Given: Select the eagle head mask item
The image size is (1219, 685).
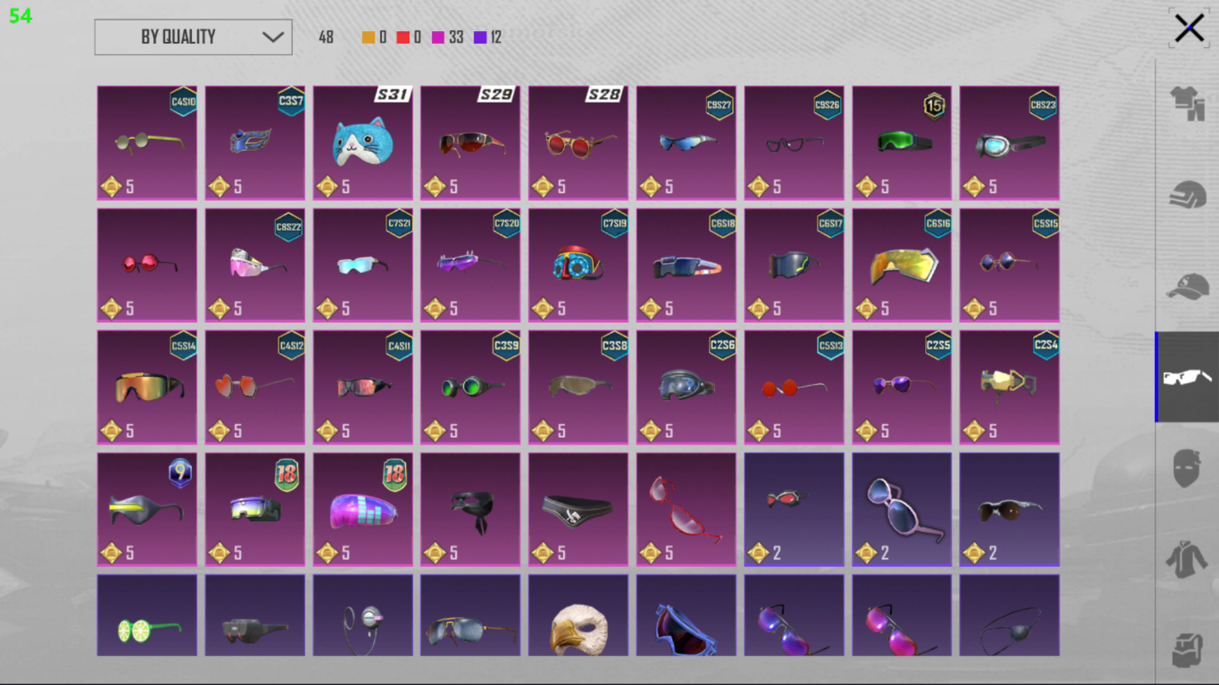Looking at the screenshot, I should tap(578, 615).
